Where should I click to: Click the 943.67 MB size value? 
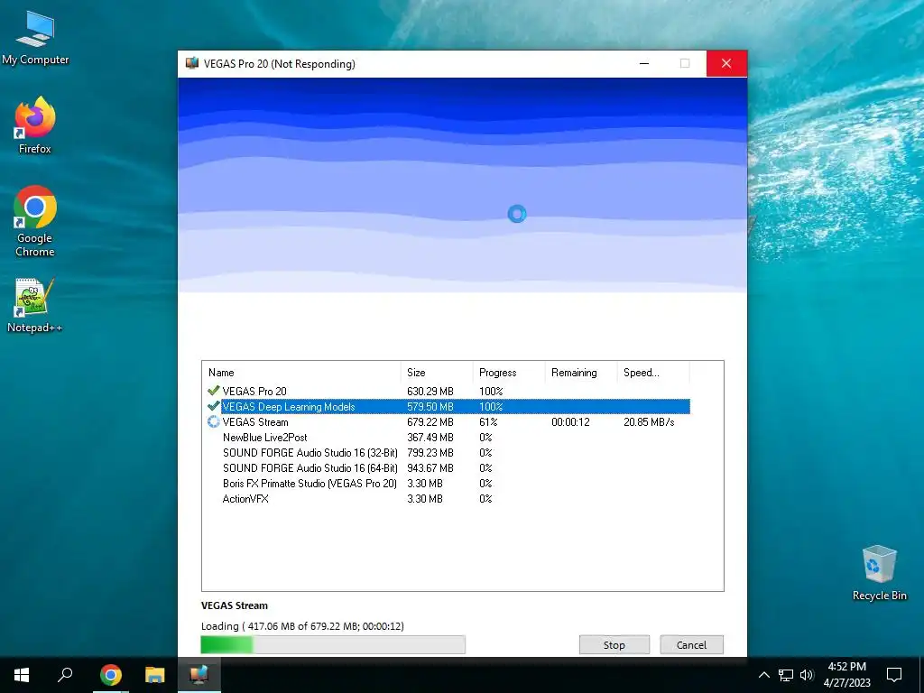(430, 467)
